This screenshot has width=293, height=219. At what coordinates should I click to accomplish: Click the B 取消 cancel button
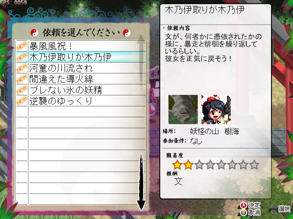point(250,212)
